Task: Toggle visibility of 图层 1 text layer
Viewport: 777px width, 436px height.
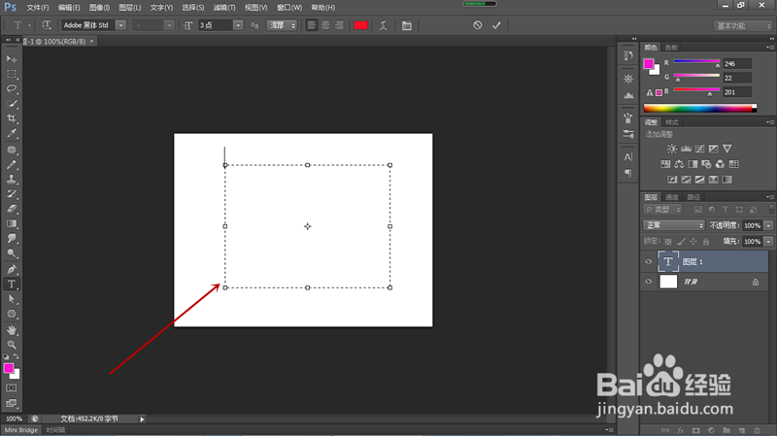Action: 648,261
